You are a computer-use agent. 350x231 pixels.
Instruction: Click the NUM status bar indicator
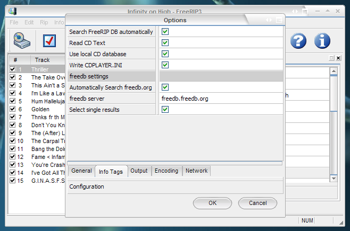pyautogui.click(x=307, y=220)
